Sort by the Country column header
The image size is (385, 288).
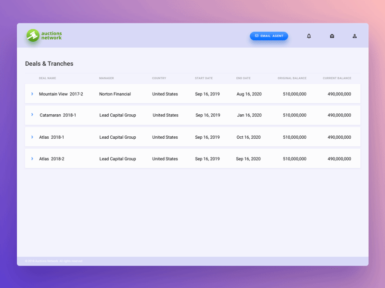pyautogui.click(x=159, y=78)
